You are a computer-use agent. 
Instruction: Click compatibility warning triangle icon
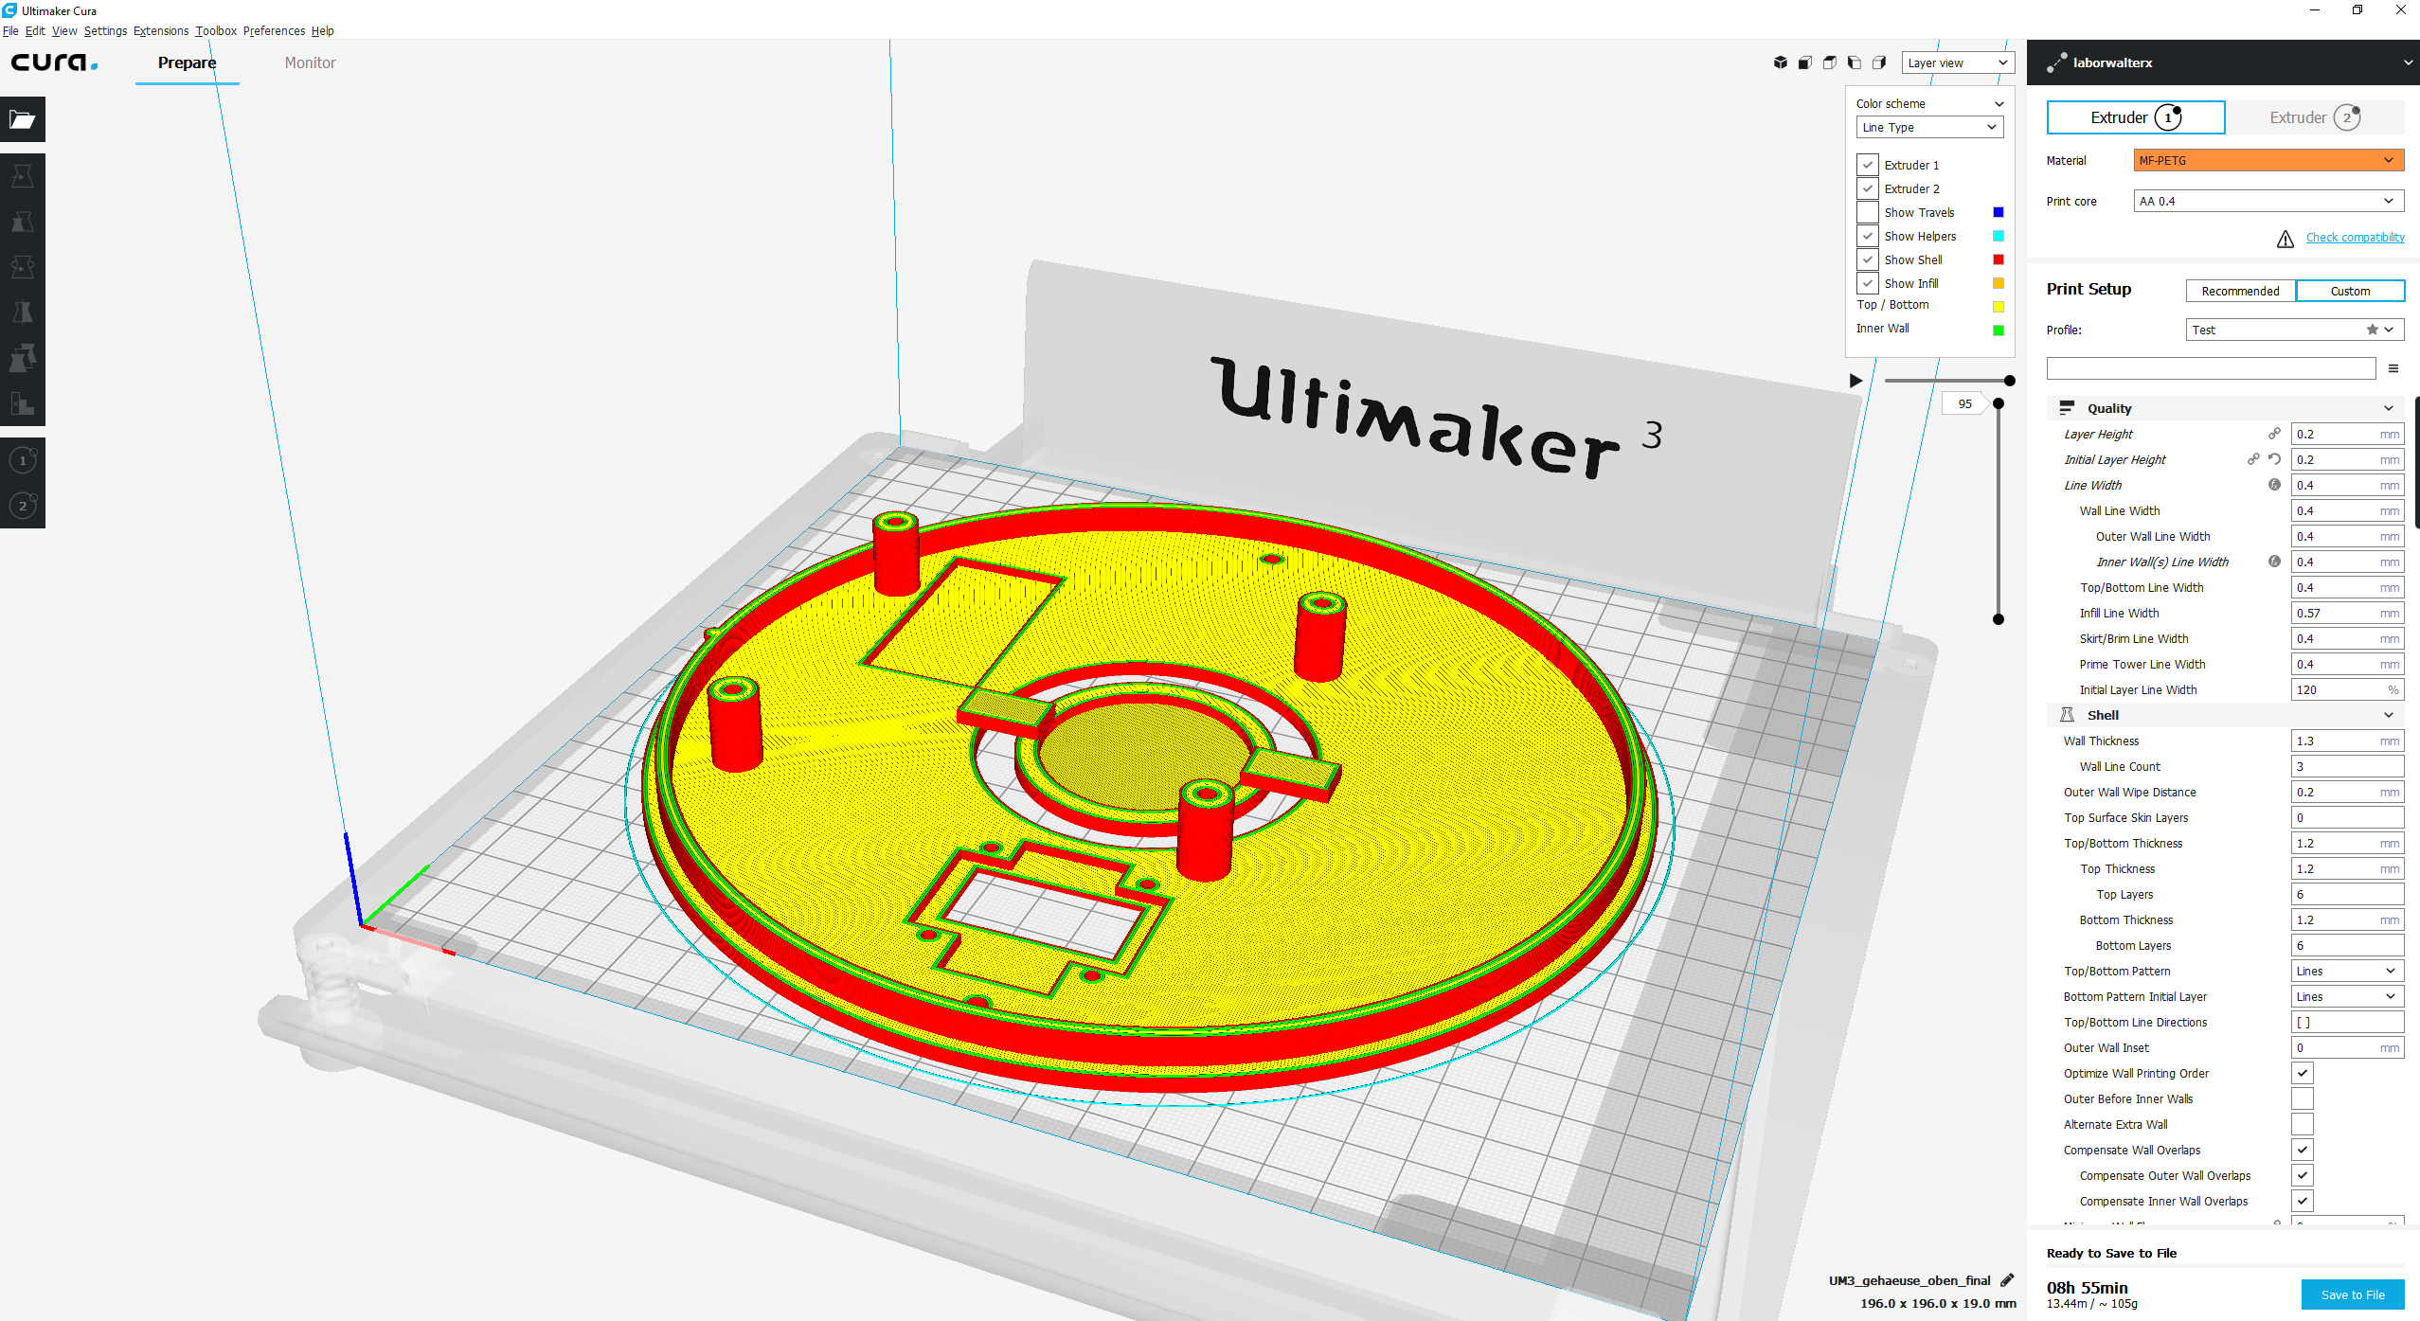(x=2286, y=239)
